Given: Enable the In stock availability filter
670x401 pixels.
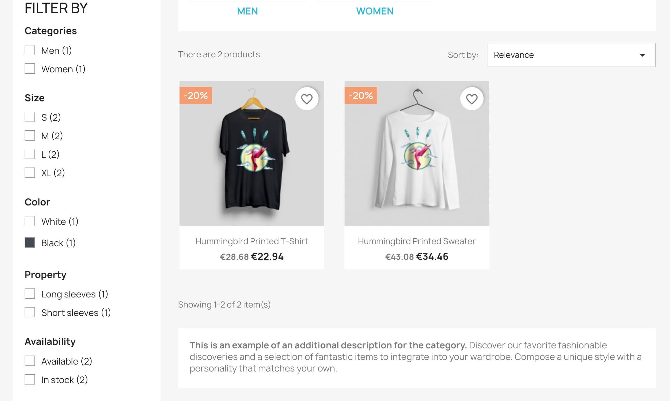Looking at the screenshot, I should 30,379.
